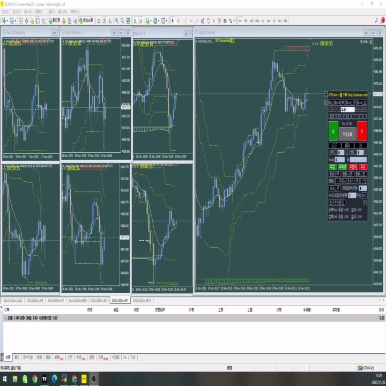The image size is (386, 386).
Task: Click the 平盈利 close-profit button
Action: point(353,167)
